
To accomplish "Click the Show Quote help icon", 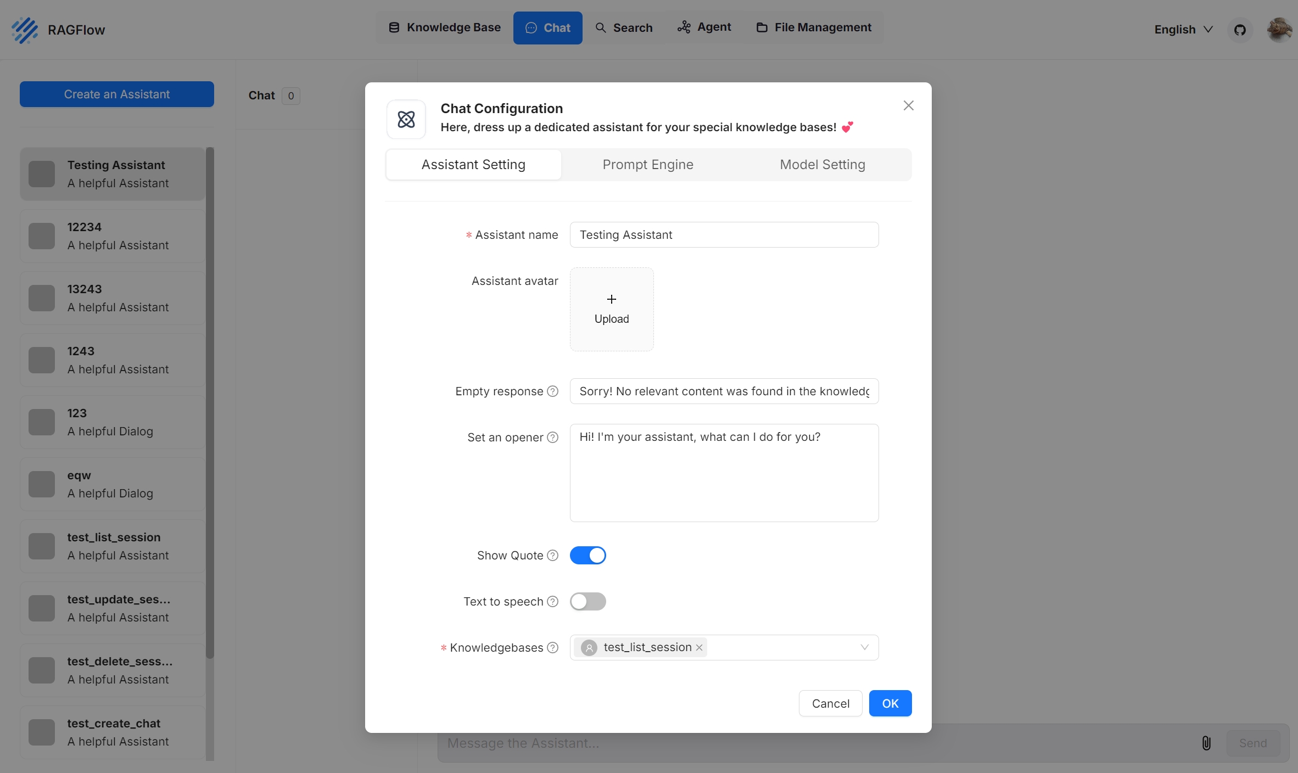I will tap(553, 556).
